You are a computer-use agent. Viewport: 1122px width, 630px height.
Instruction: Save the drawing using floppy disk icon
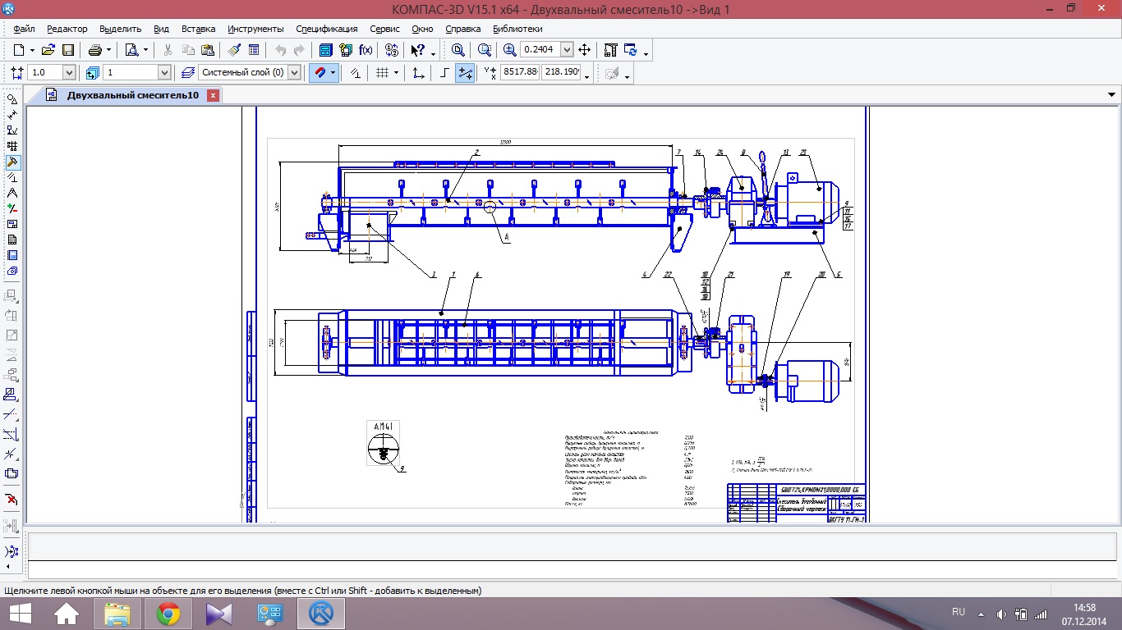click(x=68, y=50)
